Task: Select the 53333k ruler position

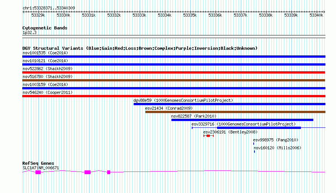Action: point(139,15)
